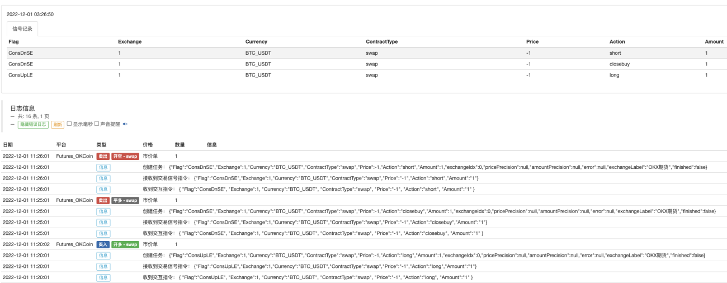
Task: Click the green 隐藏错误日志 button
Action: [33, 124]
